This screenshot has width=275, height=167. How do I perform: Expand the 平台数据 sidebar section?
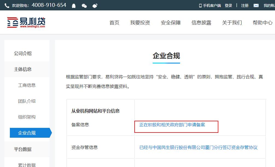pos(23,149)
